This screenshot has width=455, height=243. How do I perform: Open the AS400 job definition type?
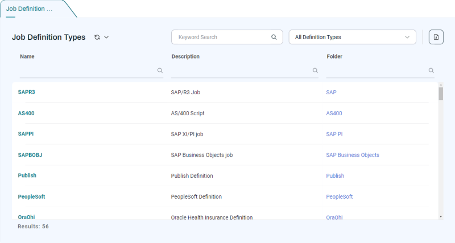coord(26,113)
